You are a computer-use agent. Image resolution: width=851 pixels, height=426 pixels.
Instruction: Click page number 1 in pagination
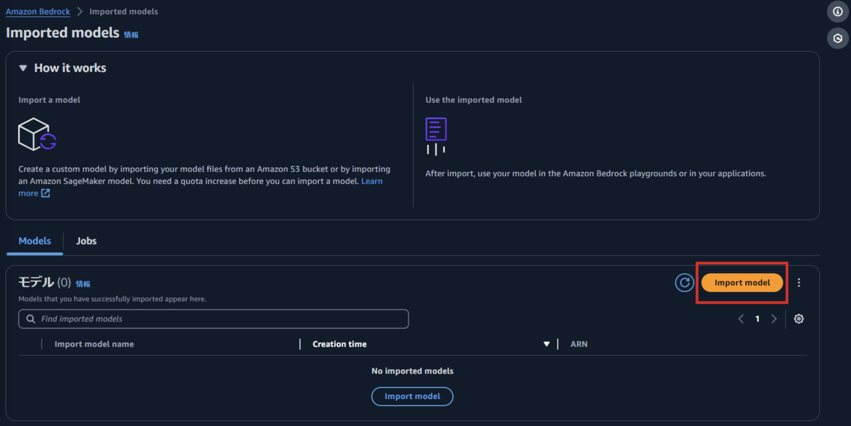point(757,319)
